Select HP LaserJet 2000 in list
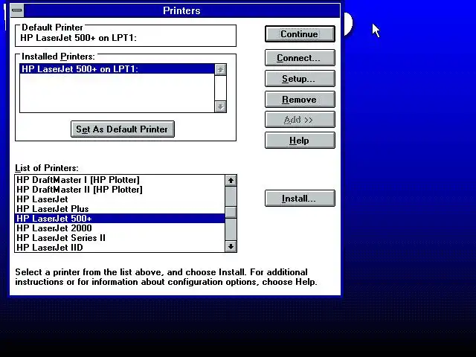Viewport: 476px width, 357px height. (x=120, y=228)
